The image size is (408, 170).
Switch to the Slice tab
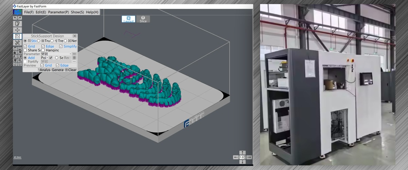(x=143, y=19)
